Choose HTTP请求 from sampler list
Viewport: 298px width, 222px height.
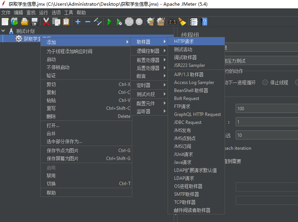pos(196,41)
